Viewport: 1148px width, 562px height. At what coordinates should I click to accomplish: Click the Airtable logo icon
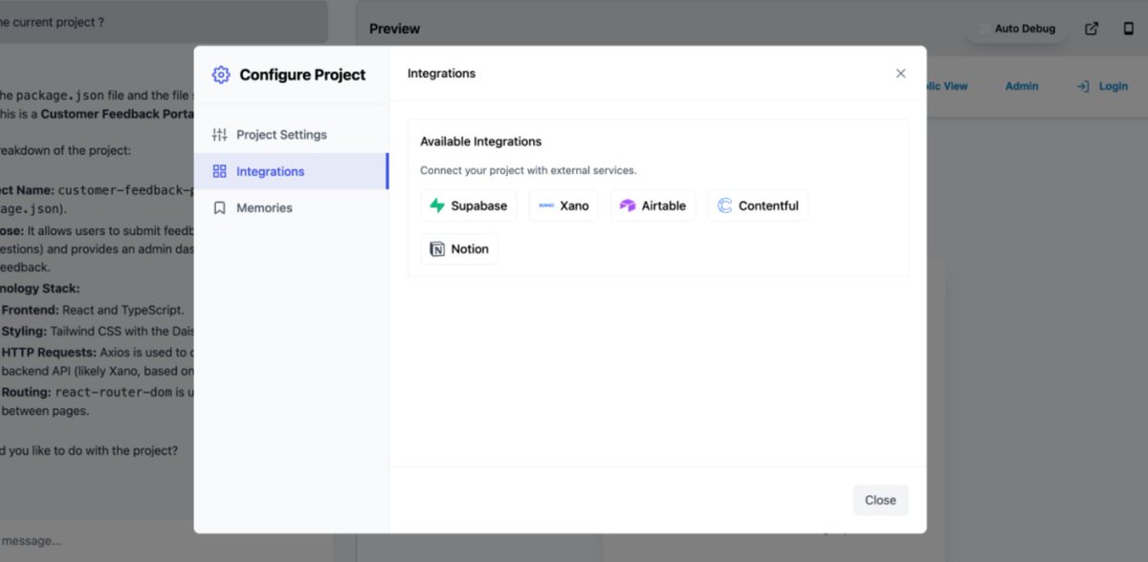[628, 205]
